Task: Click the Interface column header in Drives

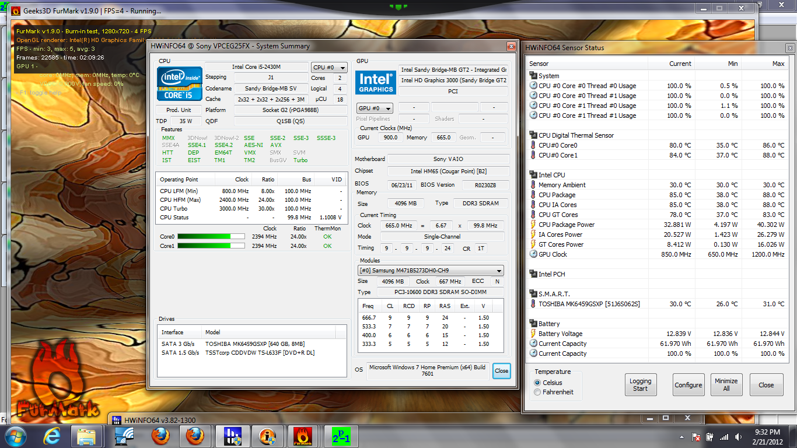Action: (x=180, y=332)
